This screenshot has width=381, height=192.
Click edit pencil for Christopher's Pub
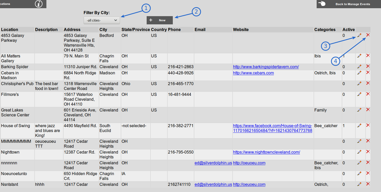(x=359, y=83)
